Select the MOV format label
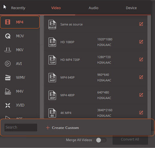Image resolution: width=155 pixels, height=148 pixels. click(x=20, y=36)
